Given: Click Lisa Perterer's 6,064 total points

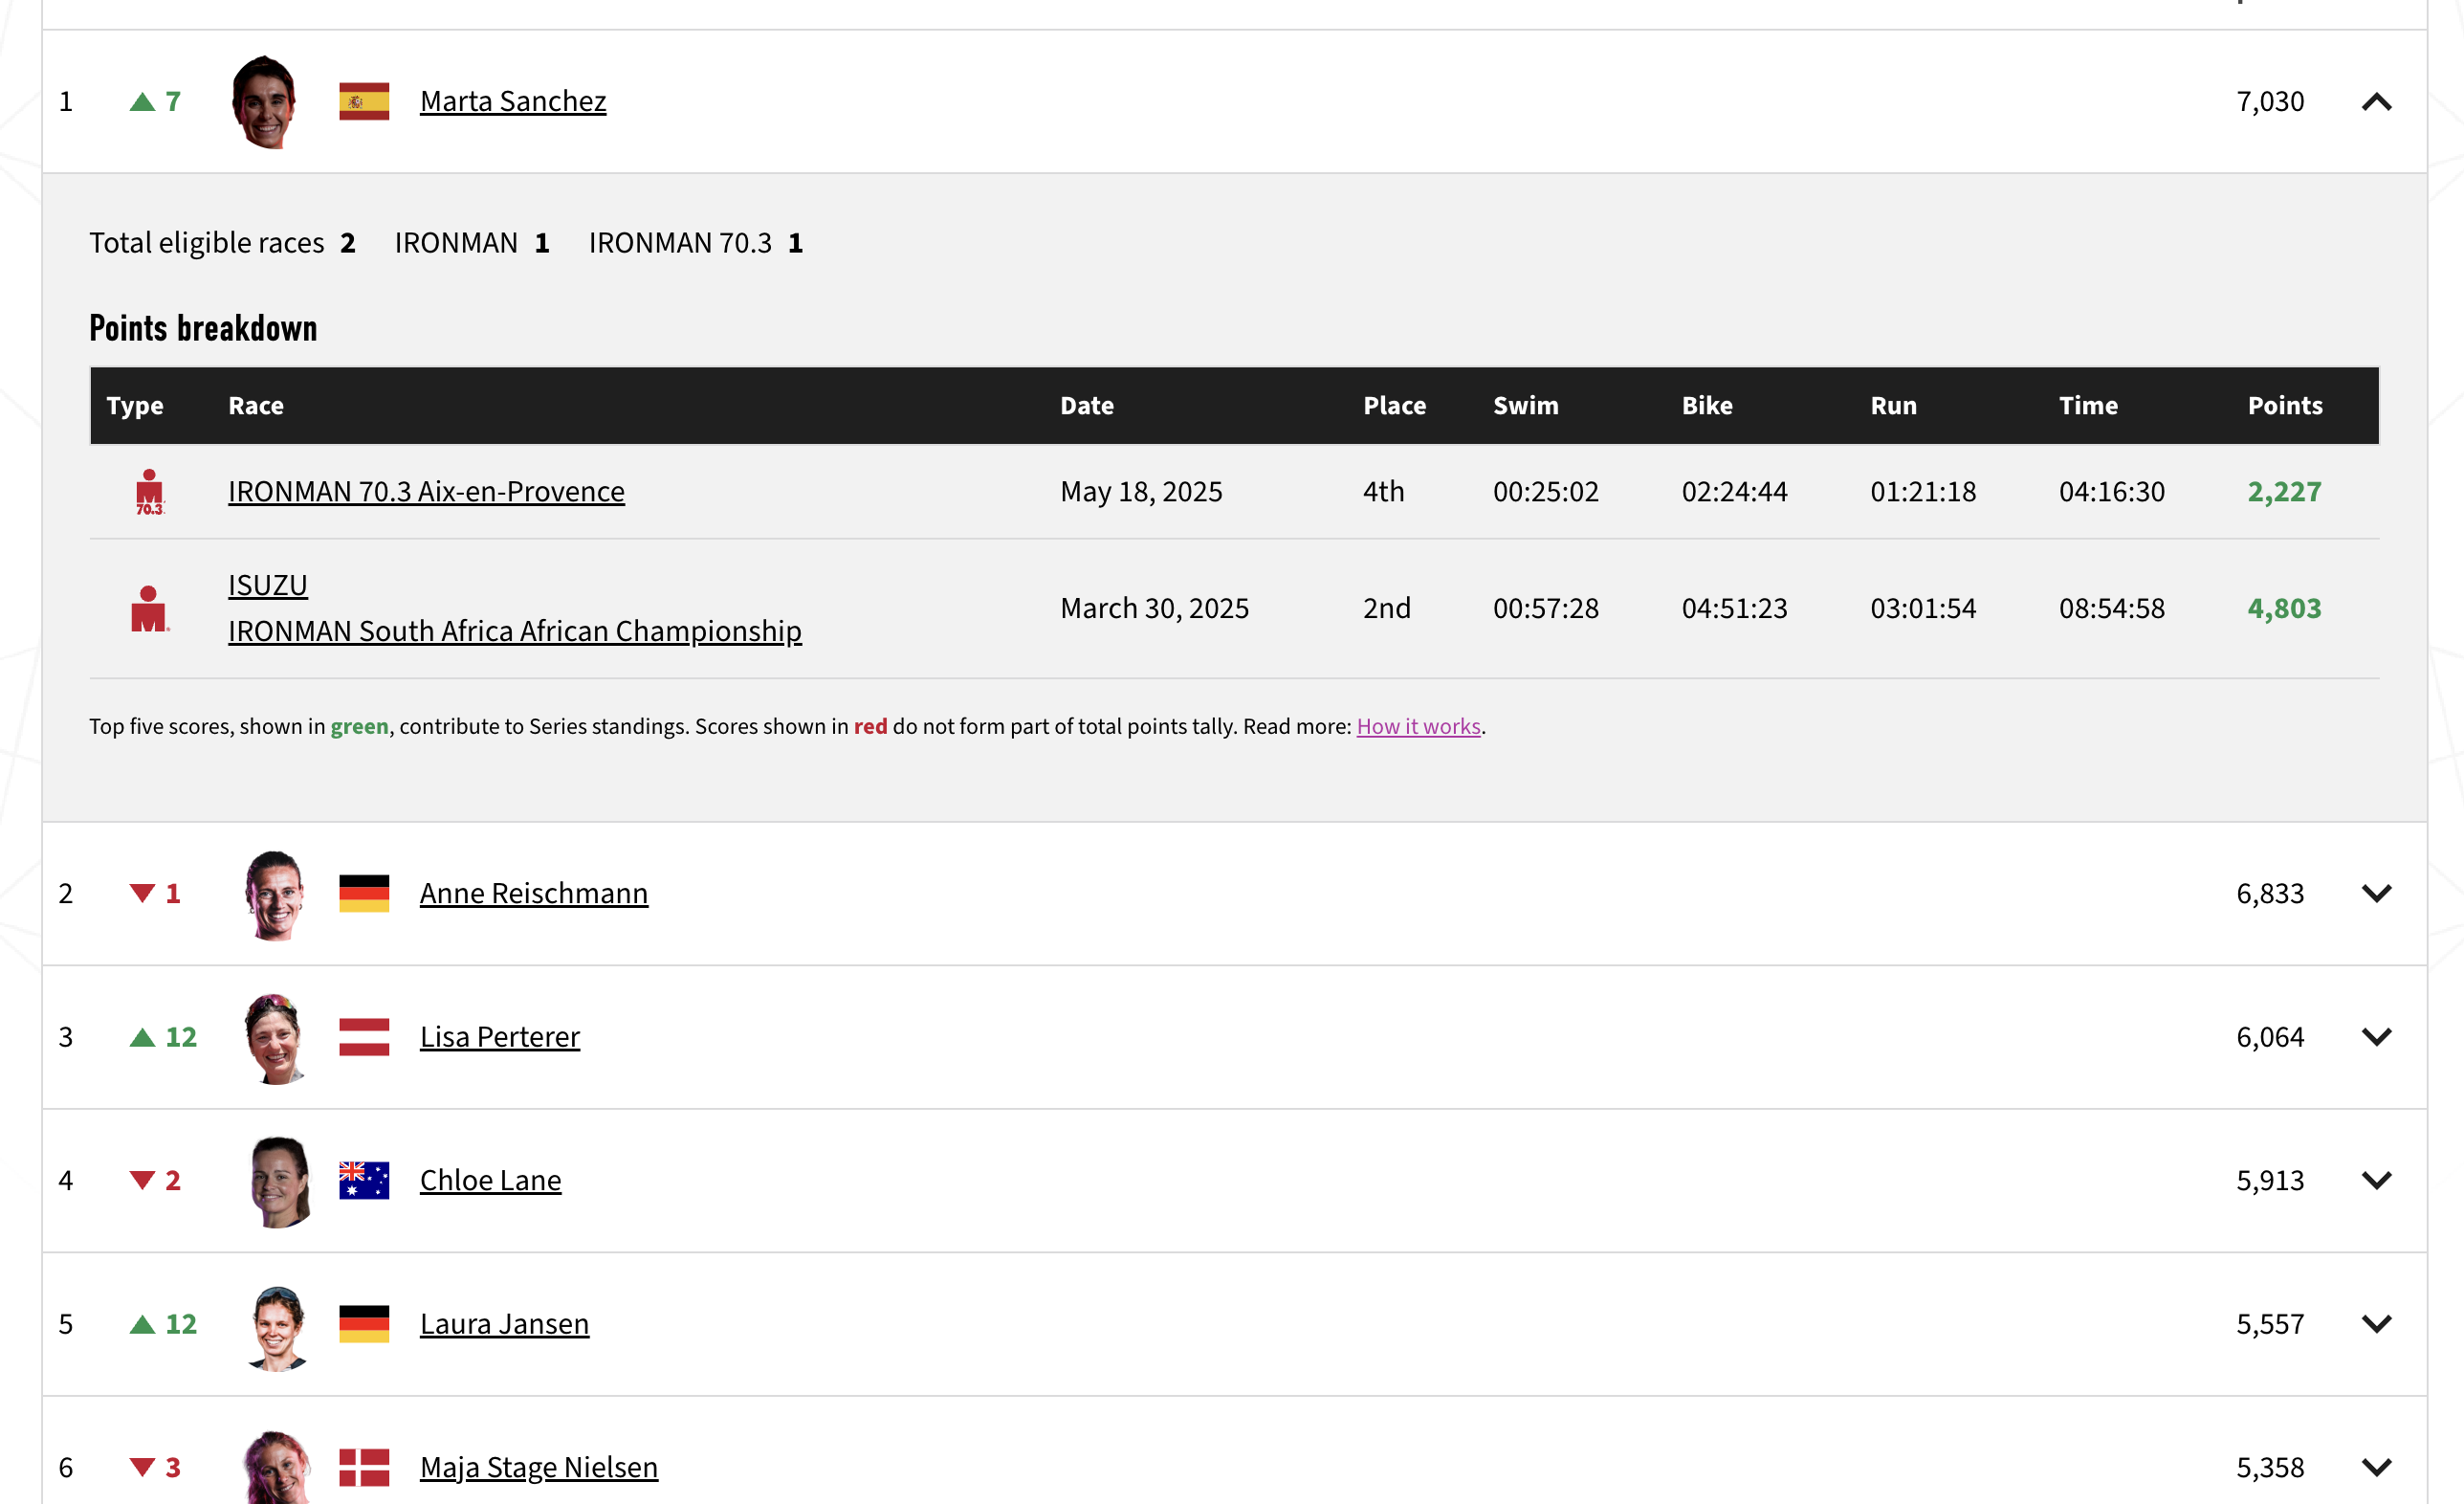Looking at the screenshot, I should pyautogui.click(x=2270, y=1037).
